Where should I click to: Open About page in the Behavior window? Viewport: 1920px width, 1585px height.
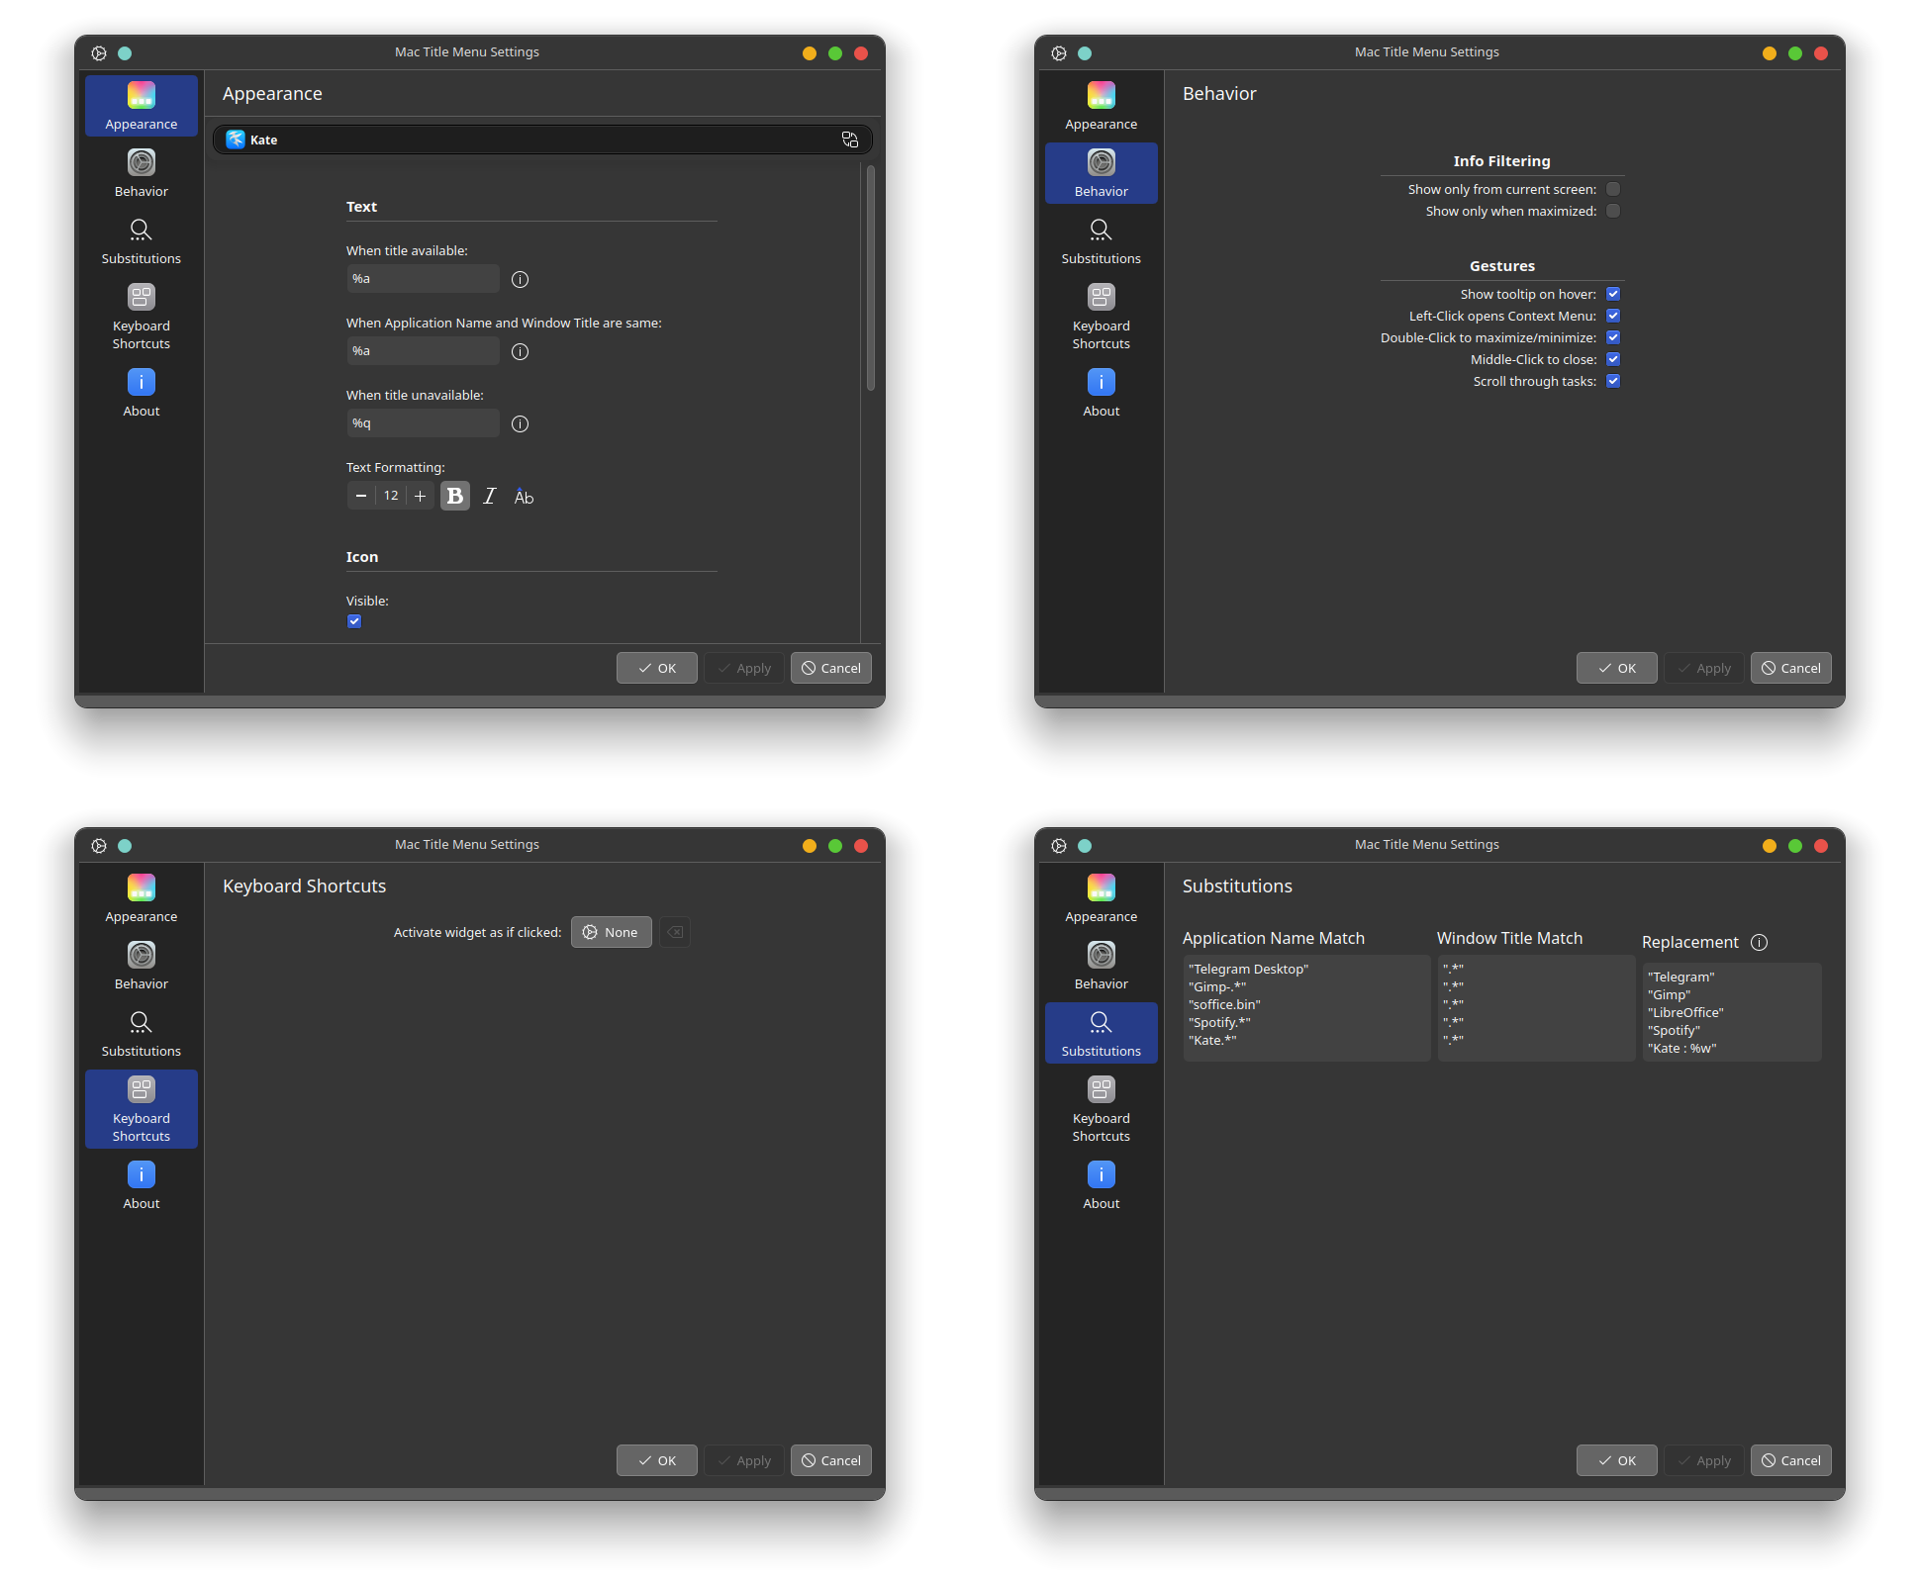(x=1102, y=393)
